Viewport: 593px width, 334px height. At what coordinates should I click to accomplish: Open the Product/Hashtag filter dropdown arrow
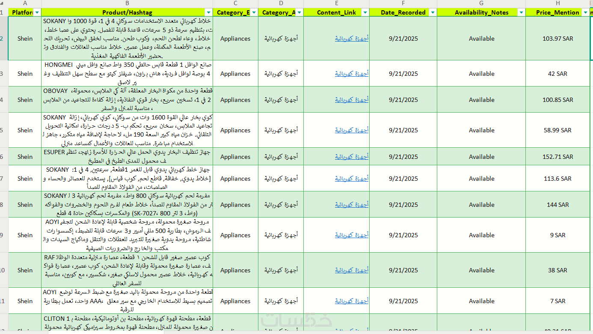coord(208,12)
